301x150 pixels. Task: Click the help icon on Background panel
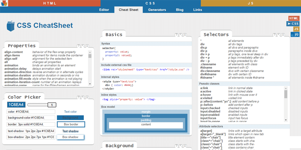coord(176,145)
